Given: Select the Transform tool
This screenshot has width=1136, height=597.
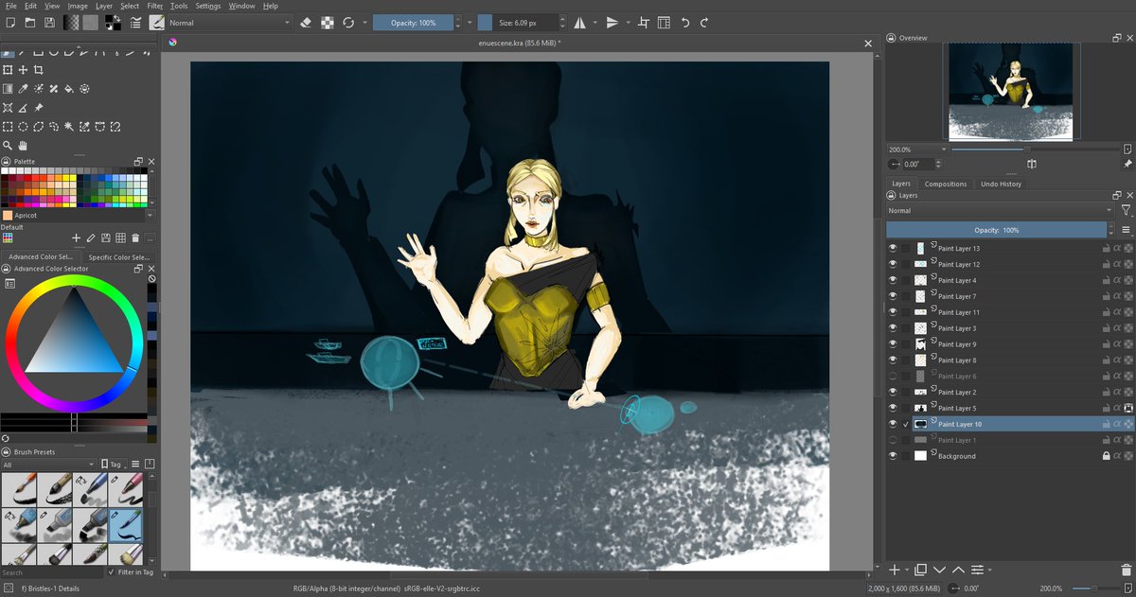Looking at the screenshot, I should 8,70.
